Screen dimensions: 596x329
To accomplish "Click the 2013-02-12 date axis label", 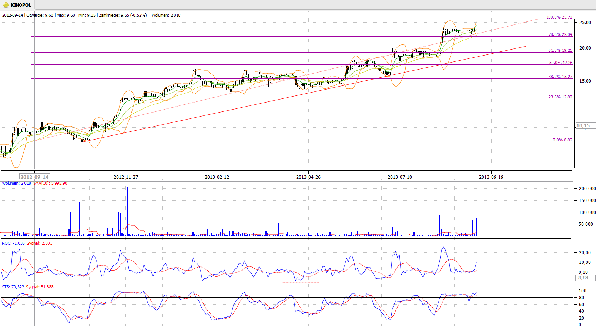I will (x=217, y=177).
